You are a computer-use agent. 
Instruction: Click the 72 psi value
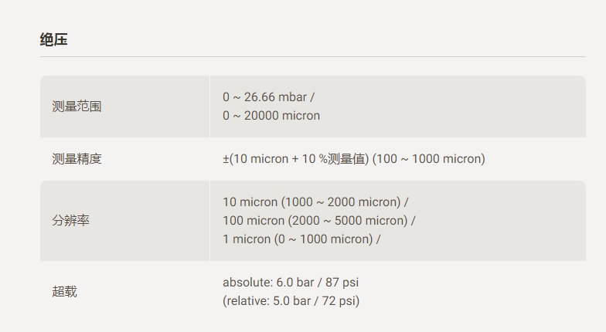point(340,301)
